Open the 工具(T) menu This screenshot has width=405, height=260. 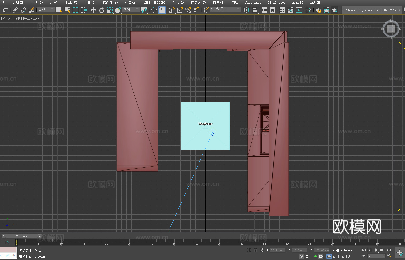point(37,2)
